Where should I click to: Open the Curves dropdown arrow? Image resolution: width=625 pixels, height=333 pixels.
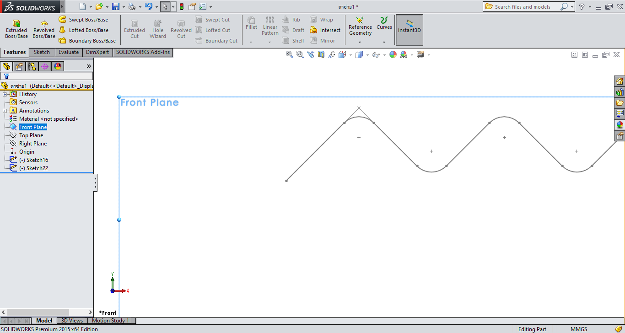(384, 42)
